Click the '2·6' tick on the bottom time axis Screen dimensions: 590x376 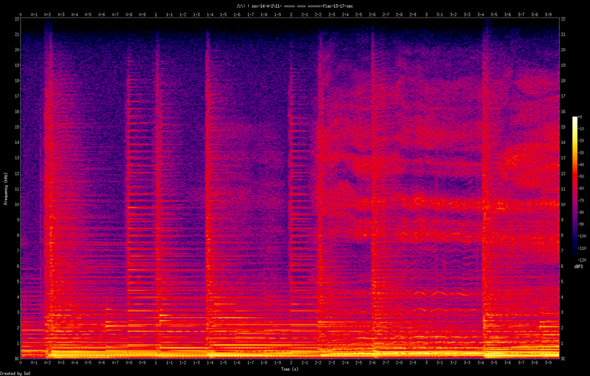tap(372, 363)
